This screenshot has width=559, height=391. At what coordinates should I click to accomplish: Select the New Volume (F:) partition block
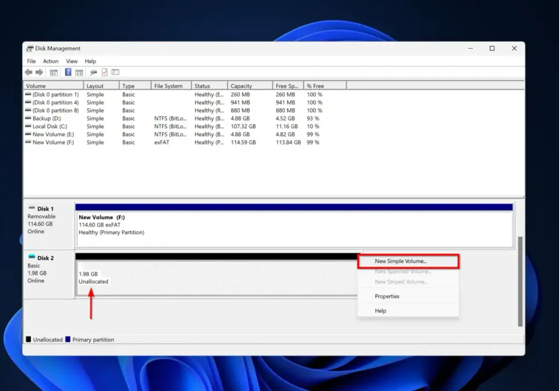294,225
